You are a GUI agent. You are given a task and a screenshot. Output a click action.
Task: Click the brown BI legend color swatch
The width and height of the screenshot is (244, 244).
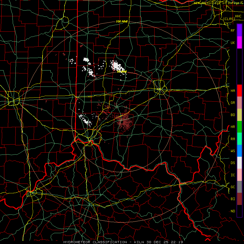(x=239, y=199)
